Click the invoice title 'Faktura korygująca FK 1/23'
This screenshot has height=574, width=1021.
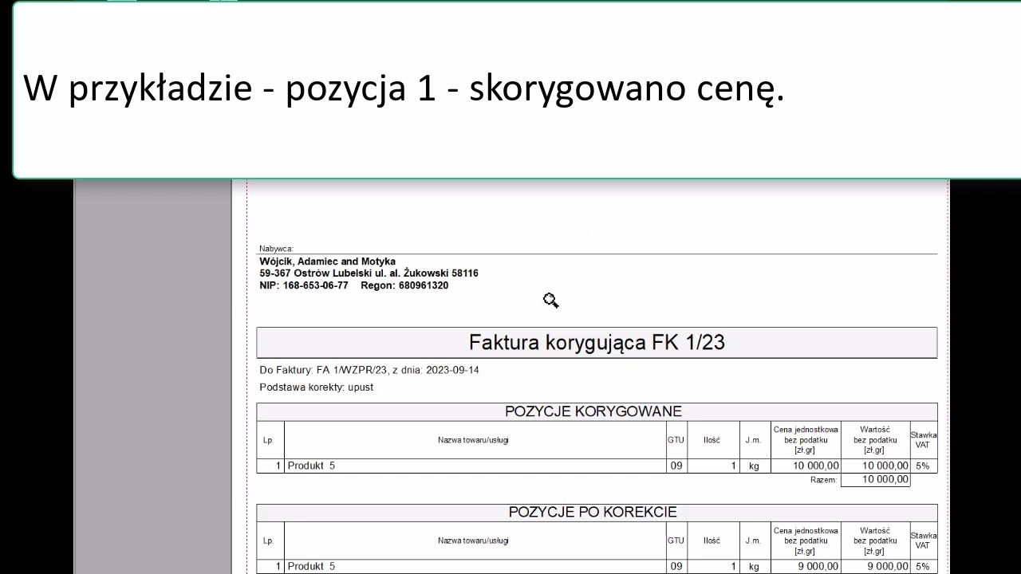pyautogui.click(x=597, y=343)
